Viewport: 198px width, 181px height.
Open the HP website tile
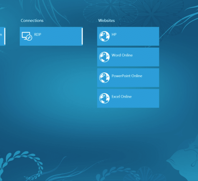(x=128, y=36)
